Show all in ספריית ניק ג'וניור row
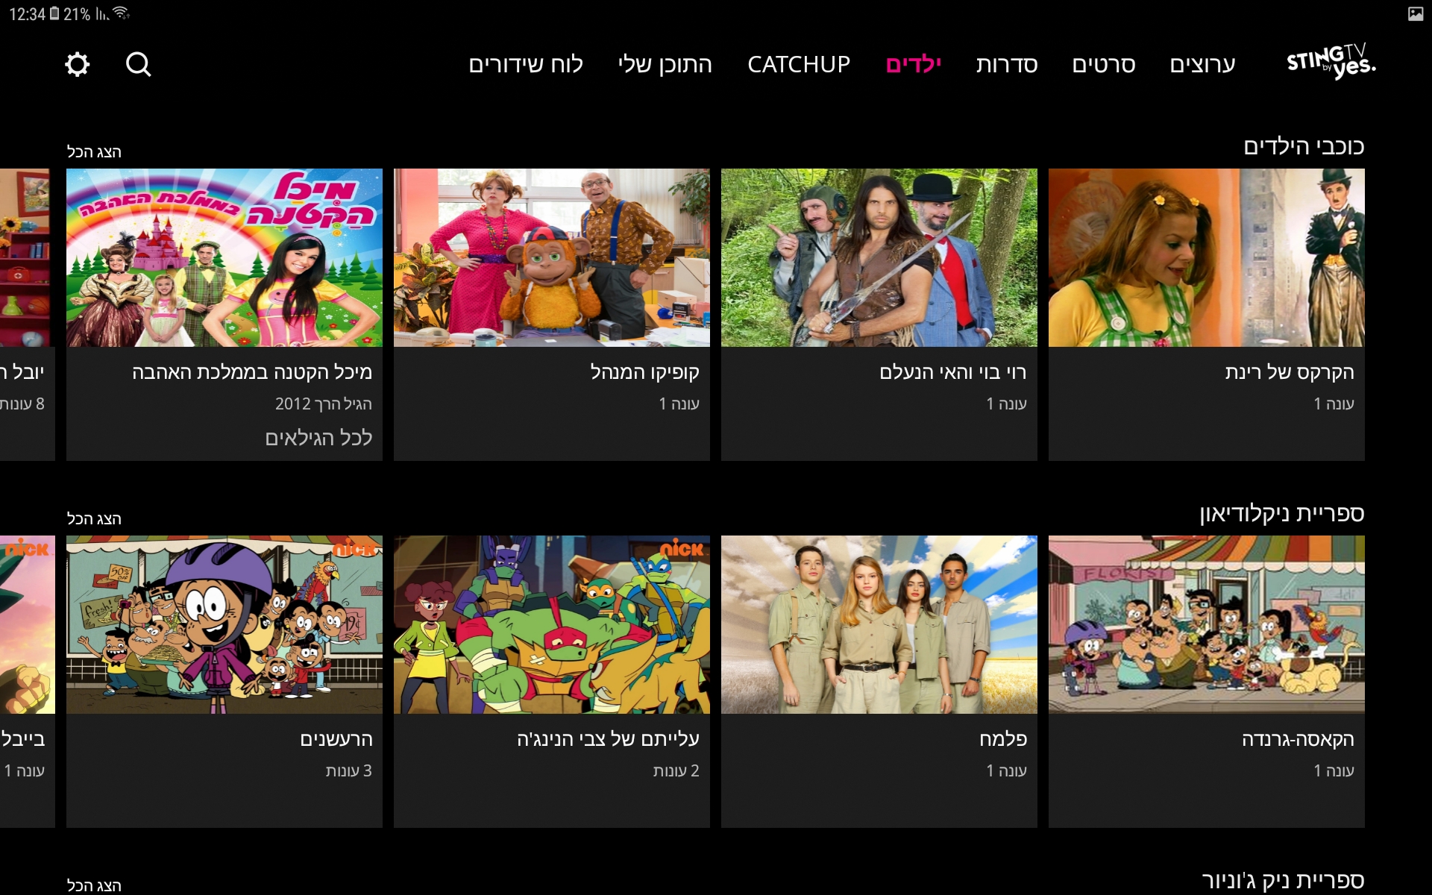This screenshot has width=1432, height=895. (94, 885)
